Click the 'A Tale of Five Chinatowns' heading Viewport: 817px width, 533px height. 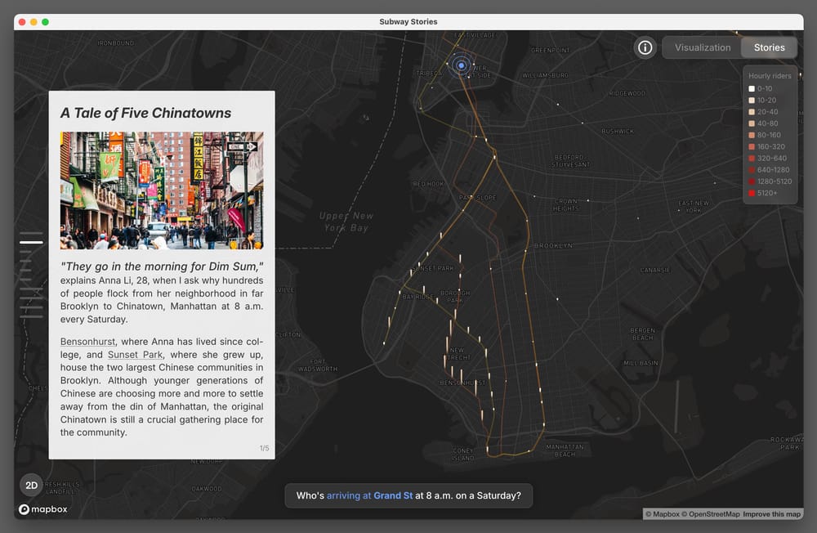pos(145,113)
